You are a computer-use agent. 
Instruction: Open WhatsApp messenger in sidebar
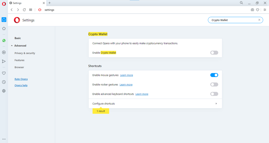coord(4,41)
